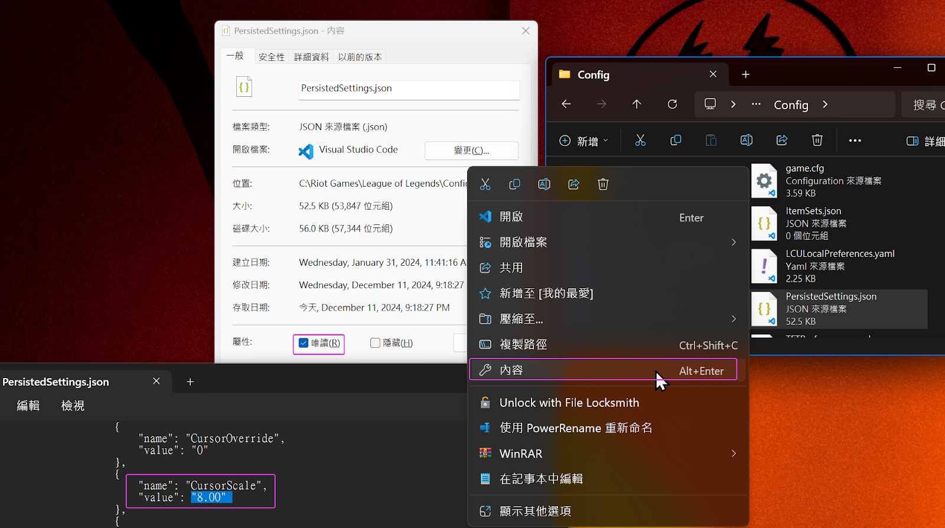The image size is (945, 528).
Task: Click Delete trash icon in Explorer toolbar
Action: click(817, 141)
